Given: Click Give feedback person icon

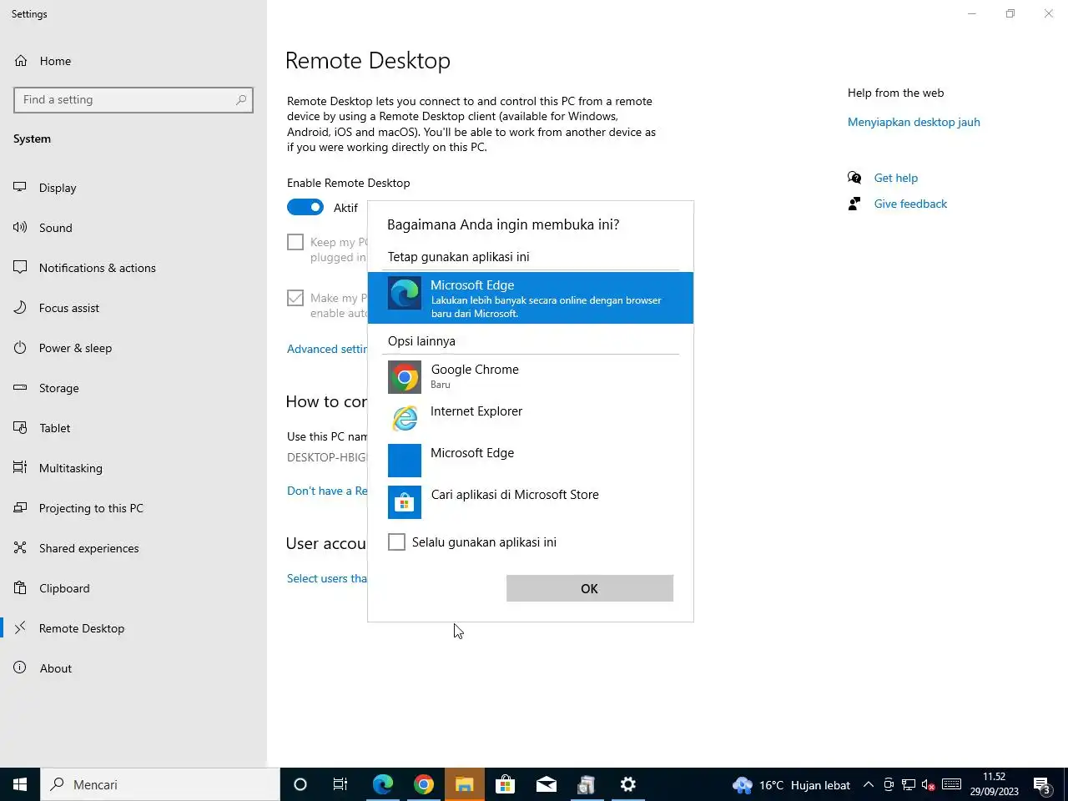Looking at the screenshot, I should tap(854, 204).
